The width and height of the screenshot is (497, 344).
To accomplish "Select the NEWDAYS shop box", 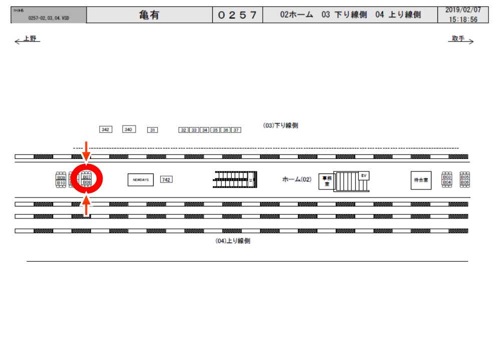I will pyautogui.click(x=141, y=179).
